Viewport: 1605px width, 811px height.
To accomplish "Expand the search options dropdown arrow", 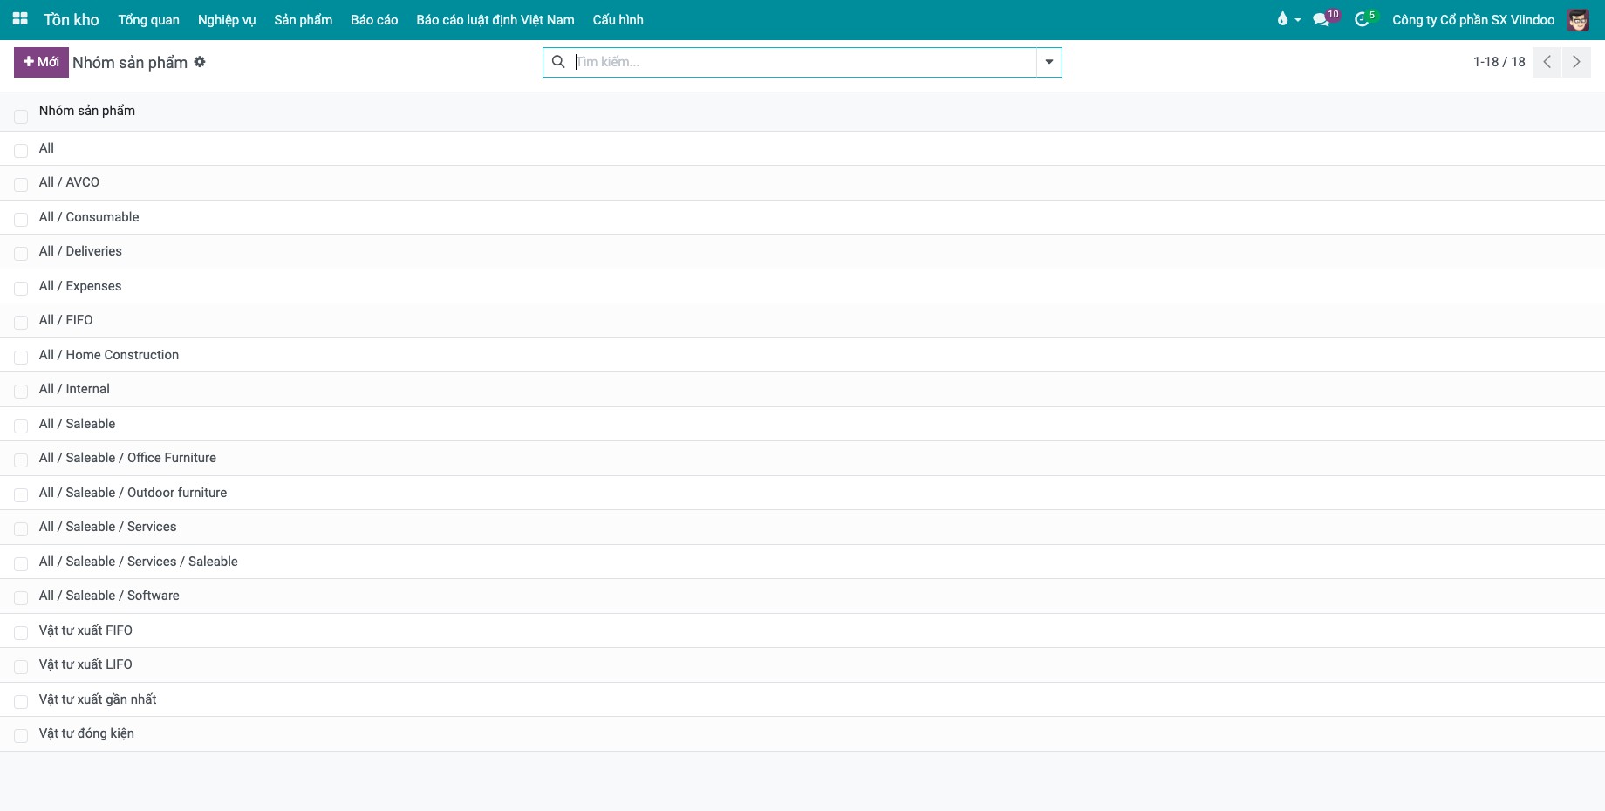I will (x=1049, y=62).
